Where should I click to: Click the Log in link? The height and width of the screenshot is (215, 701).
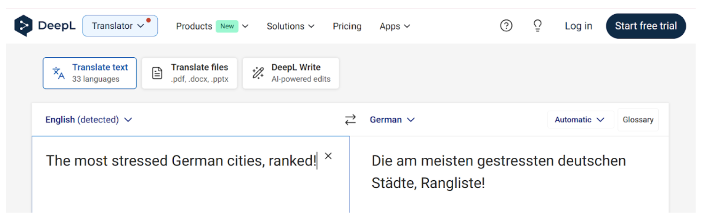578,26
